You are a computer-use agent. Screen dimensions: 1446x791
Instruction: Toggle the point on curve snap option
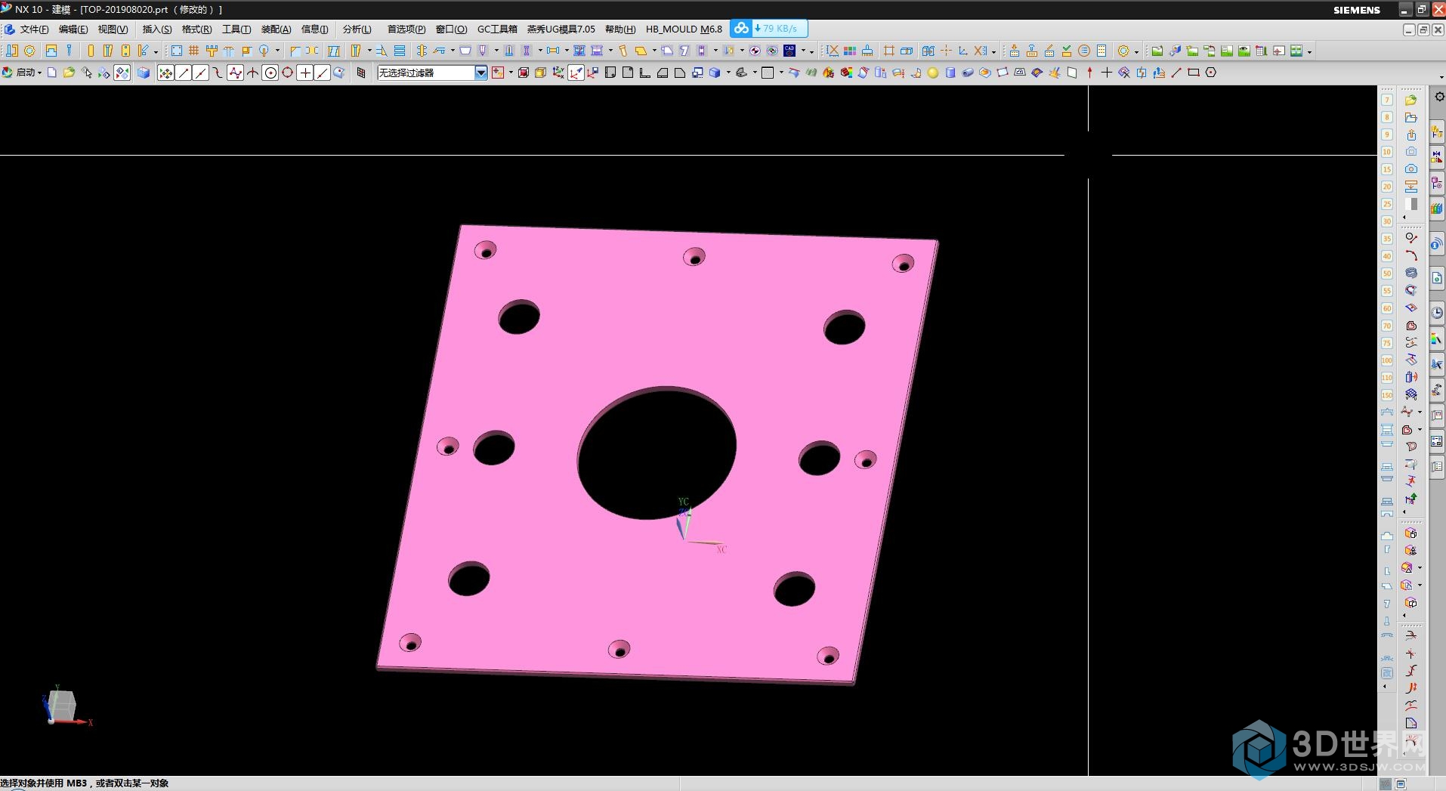(x=322, y=73)
